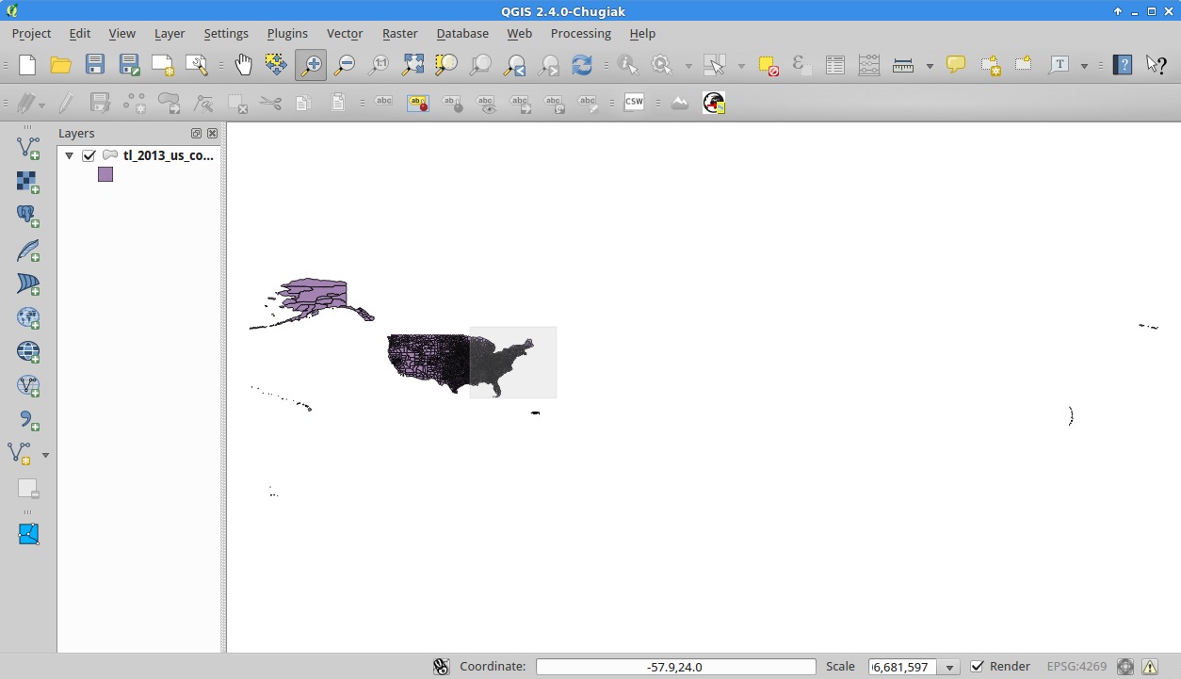Uncheck the tl_2013_us_co layer visibility

point(89,155)
